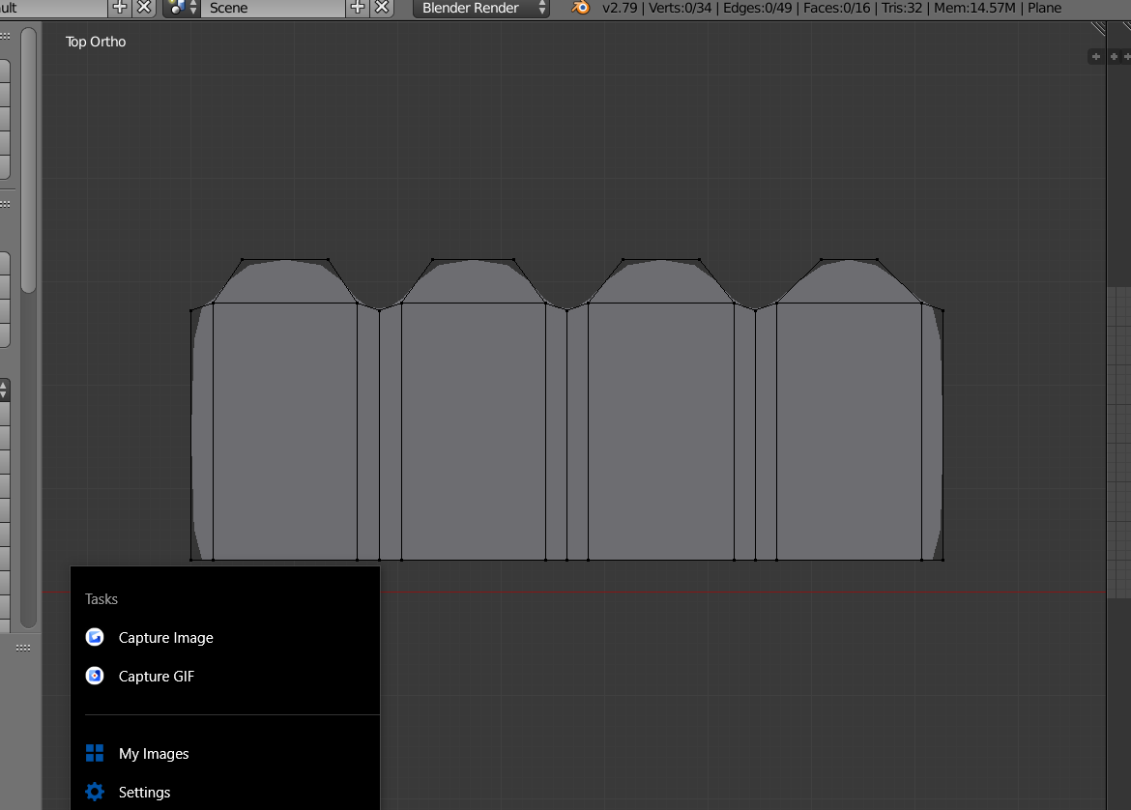The width and height of the screenshot is (1131, 810).
Task: Click the Blender logo icon in header
Action: pyautogui.click(x=581, y=8)
